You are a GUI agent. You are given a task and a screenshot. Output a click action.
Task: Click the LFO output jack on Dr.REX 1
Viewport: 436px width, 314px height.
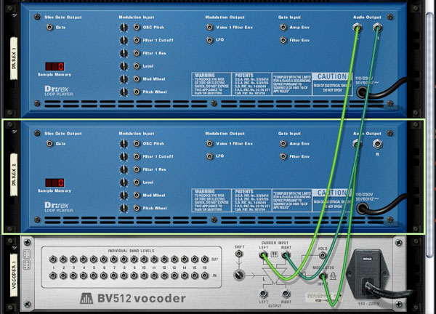[210, 40]
